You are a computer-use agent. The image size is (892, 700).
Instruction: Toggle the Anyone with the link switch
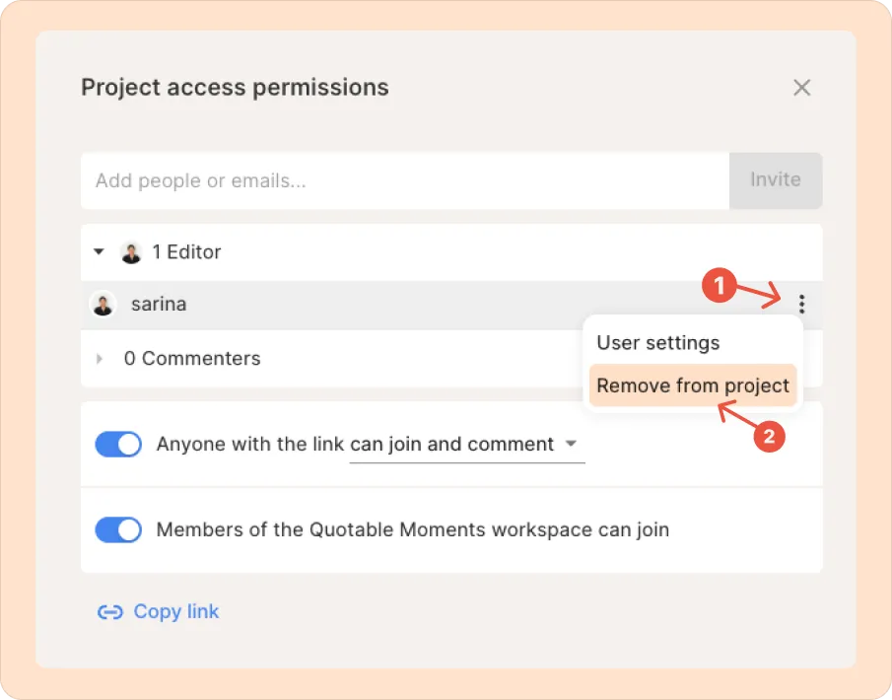[x=118, y=445]
